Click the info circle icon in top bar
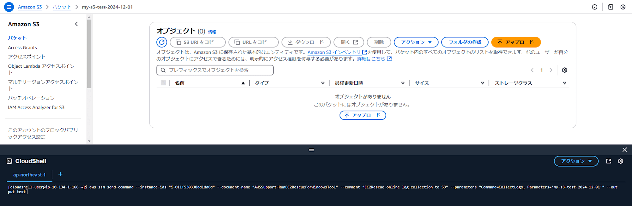Viewport: 632px width, 206px height. click(x=595, y=7)
